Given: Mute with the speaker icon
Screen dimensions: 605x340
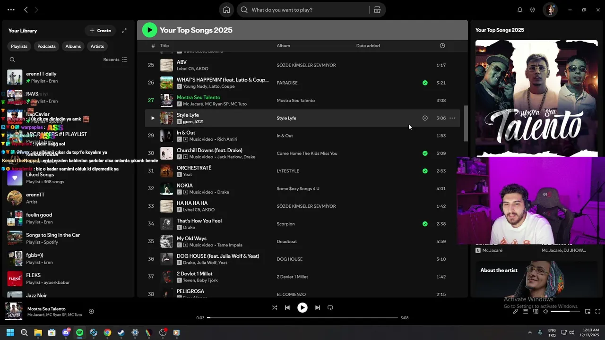Looking at the screenshot, I should coord(545,312).
